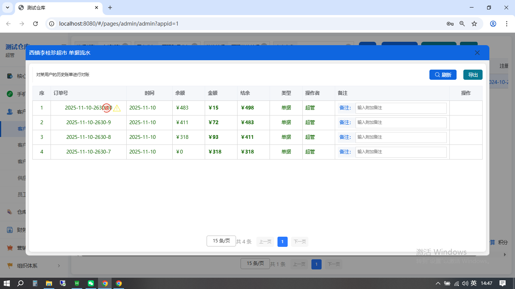Select the 测试仓库 browser tab
Viewport: 515px width, 289px height.
click(57, 8)
